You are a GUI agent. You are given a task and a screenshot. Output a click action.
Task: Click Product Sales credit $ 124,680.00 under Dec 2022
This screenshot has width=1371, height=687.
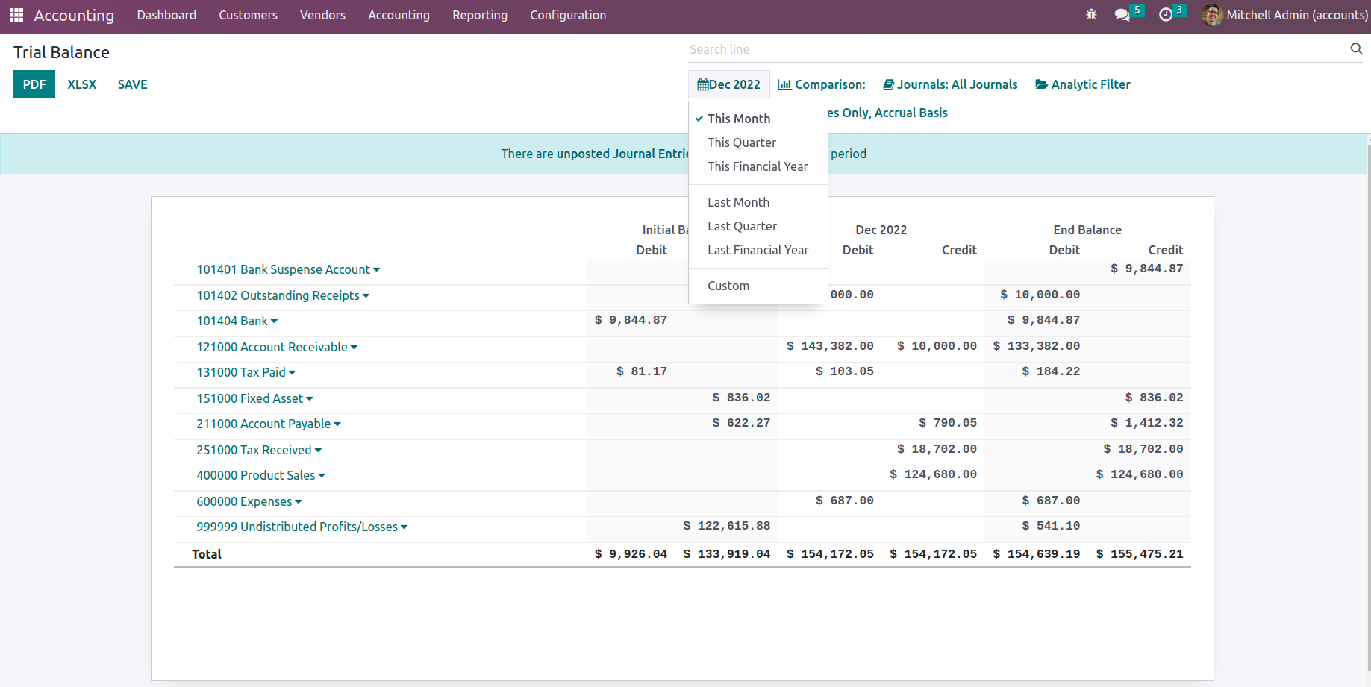[933, 474]
